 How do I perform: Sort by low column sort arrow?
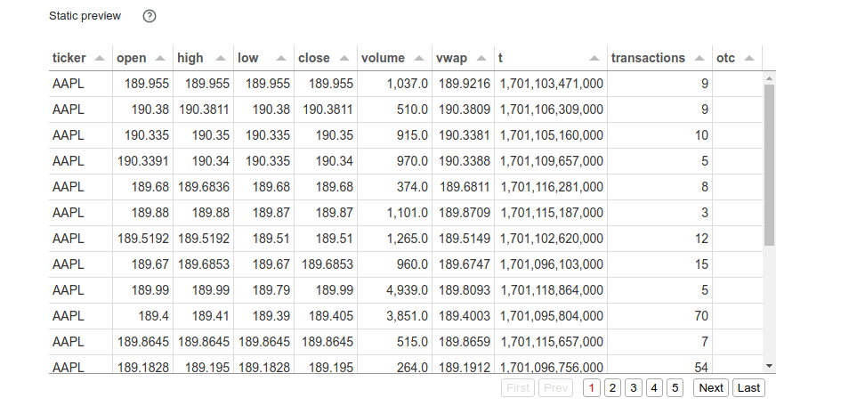tap(280, 58)
